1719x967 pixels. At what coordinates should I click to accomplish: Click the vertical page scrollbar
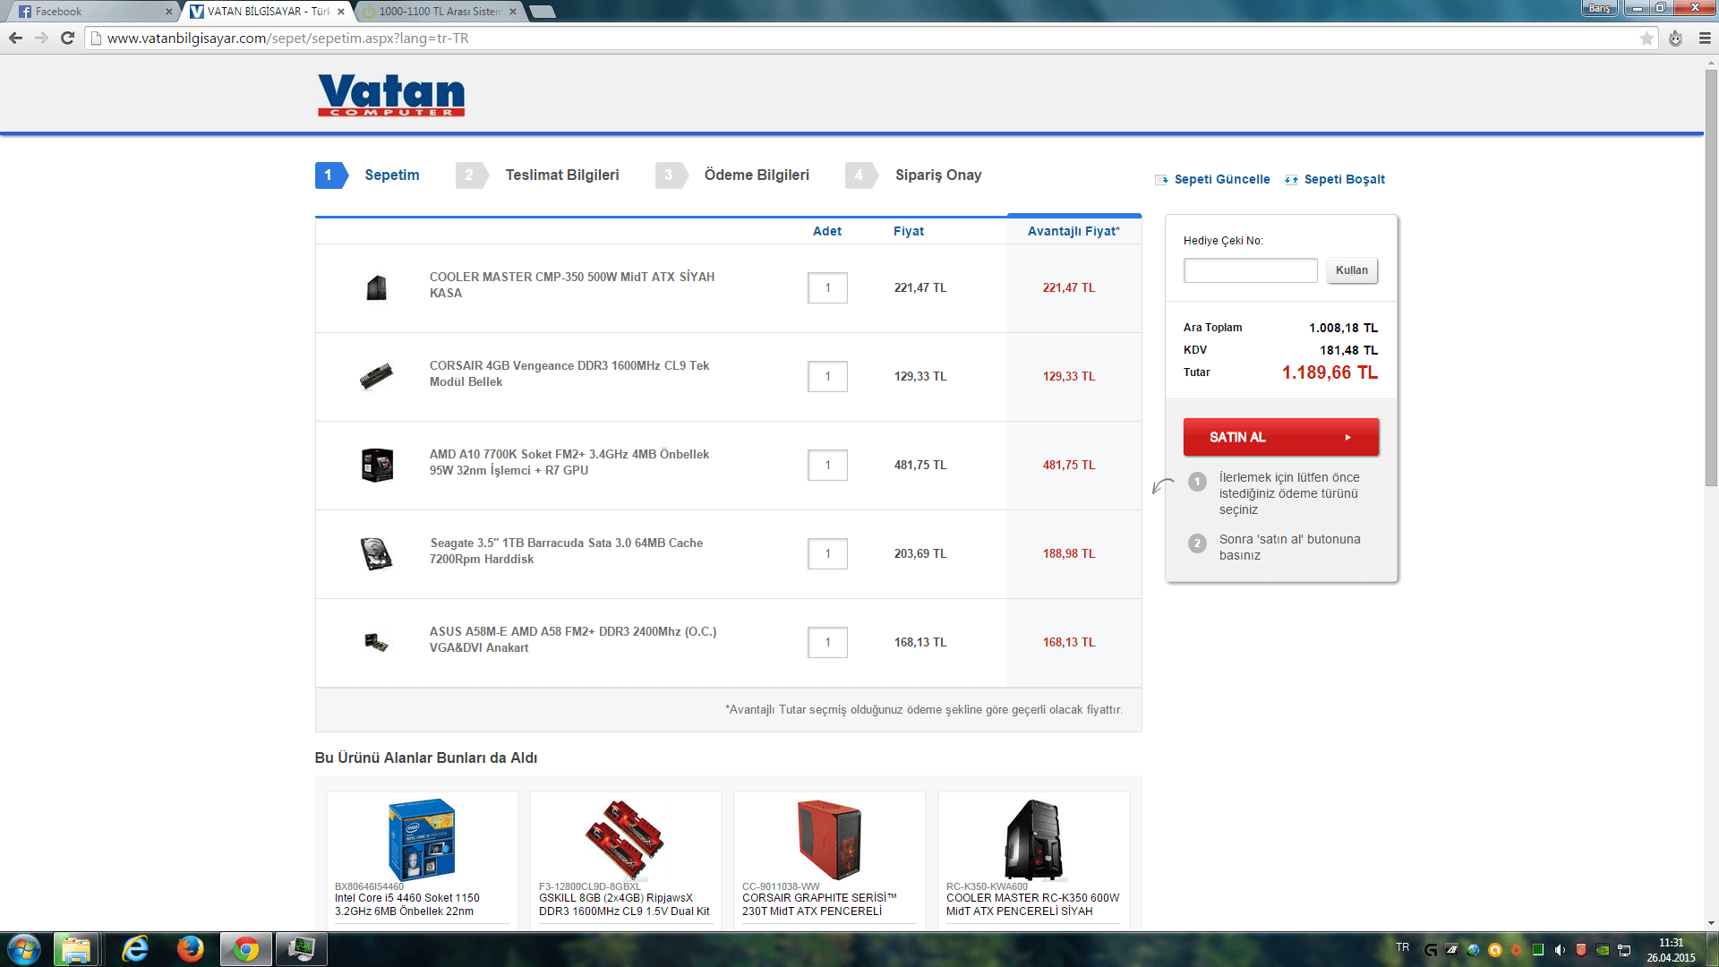[1711, 278]
